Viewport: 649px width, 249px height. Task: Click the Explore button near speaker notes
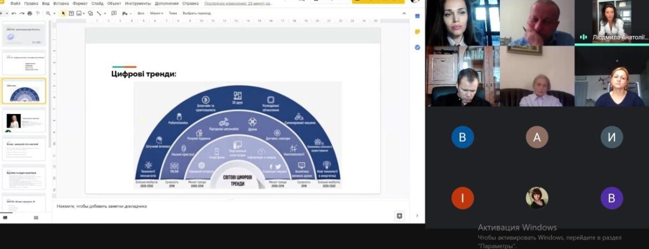pos(399,216)
